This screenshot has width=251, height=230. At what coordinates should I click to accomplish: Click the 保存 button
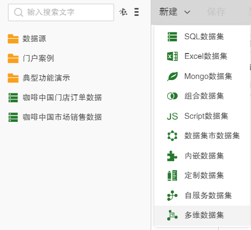click(x=216, y=12)
